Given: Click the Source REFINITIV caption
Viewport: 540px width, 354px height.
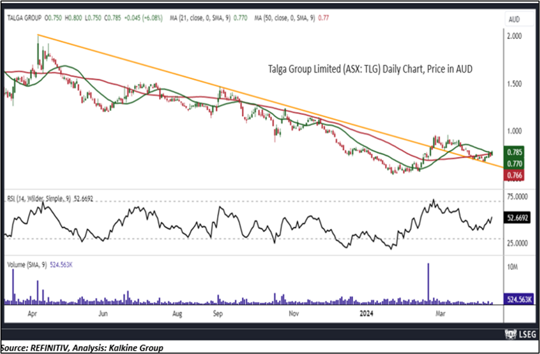Looking at the screenshot, I should (82, 348).
